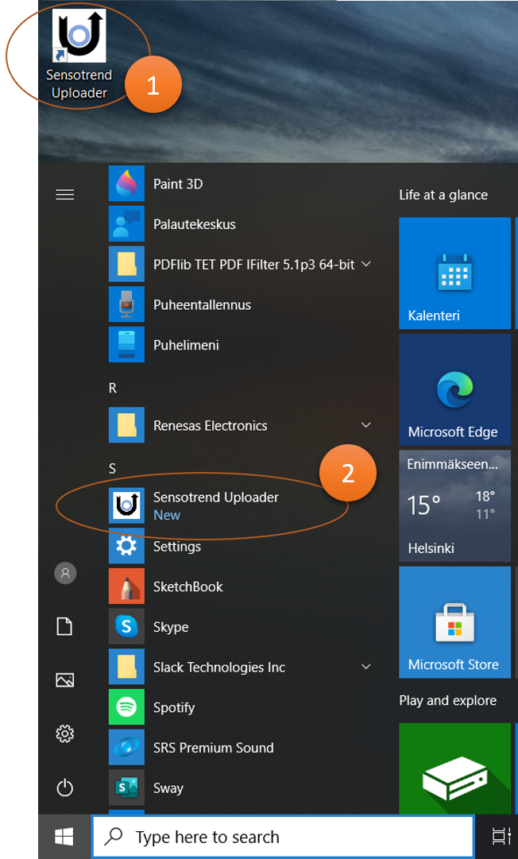Click the green Xbox console tile
This screenshot has width=518, height=859.
tap(455, 768)
